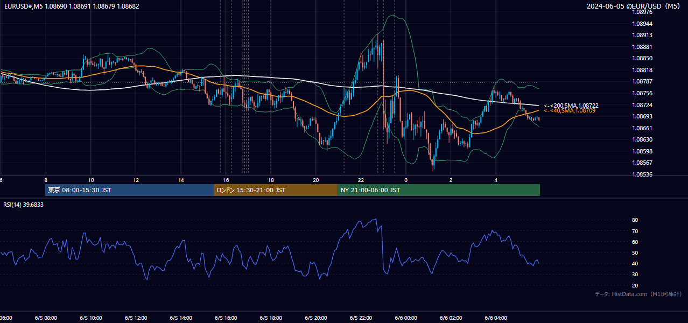This screenshot has width=688, height=323.
Task: Click the 6/5 20:00 date axis label
Action: point(315,318)
